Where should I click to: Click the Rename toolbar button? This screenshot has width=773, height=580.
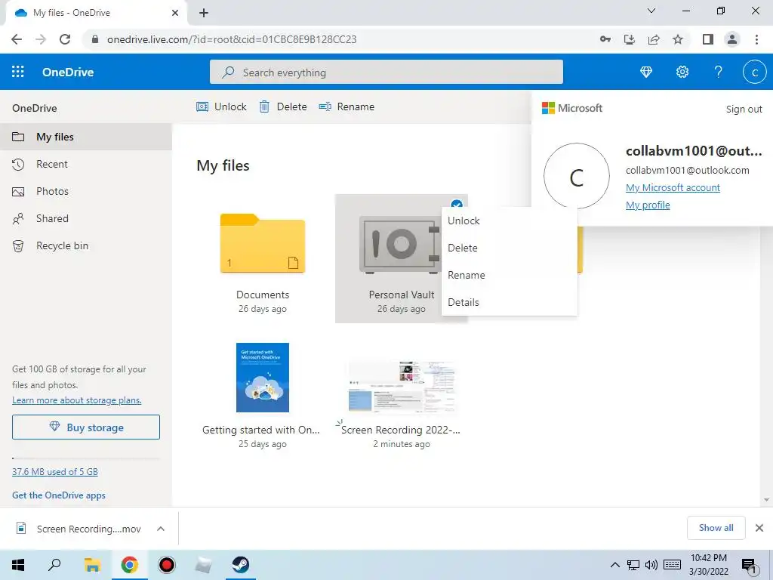click(346, 106)
